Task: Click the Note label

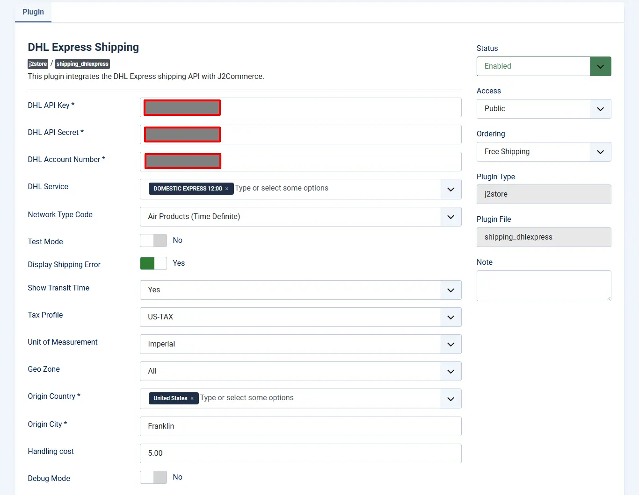Action: pos(484,262)
